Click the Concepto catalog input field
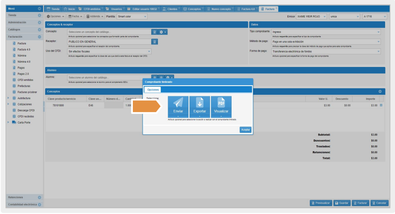This screenshot has height=214, width=395. point(109,32)
